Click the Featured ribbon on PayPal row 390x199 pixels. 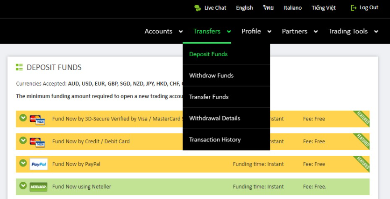pos(362,164)
